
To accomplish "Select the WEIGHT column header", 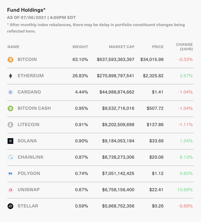I will pos(80,47).
